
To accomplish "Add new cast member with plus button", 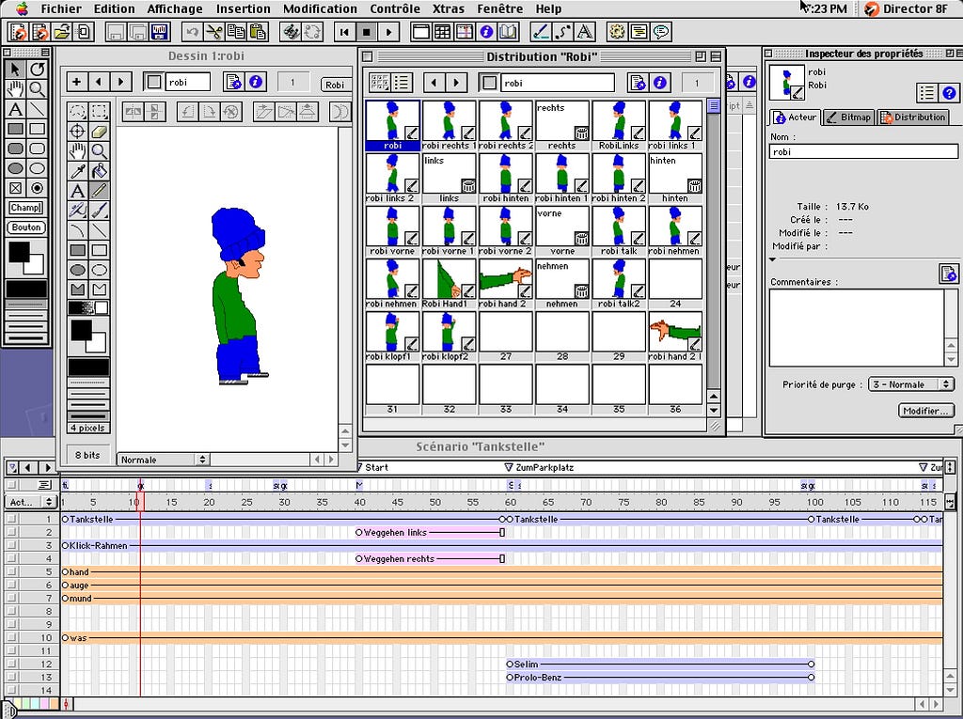I will [76, 82].
